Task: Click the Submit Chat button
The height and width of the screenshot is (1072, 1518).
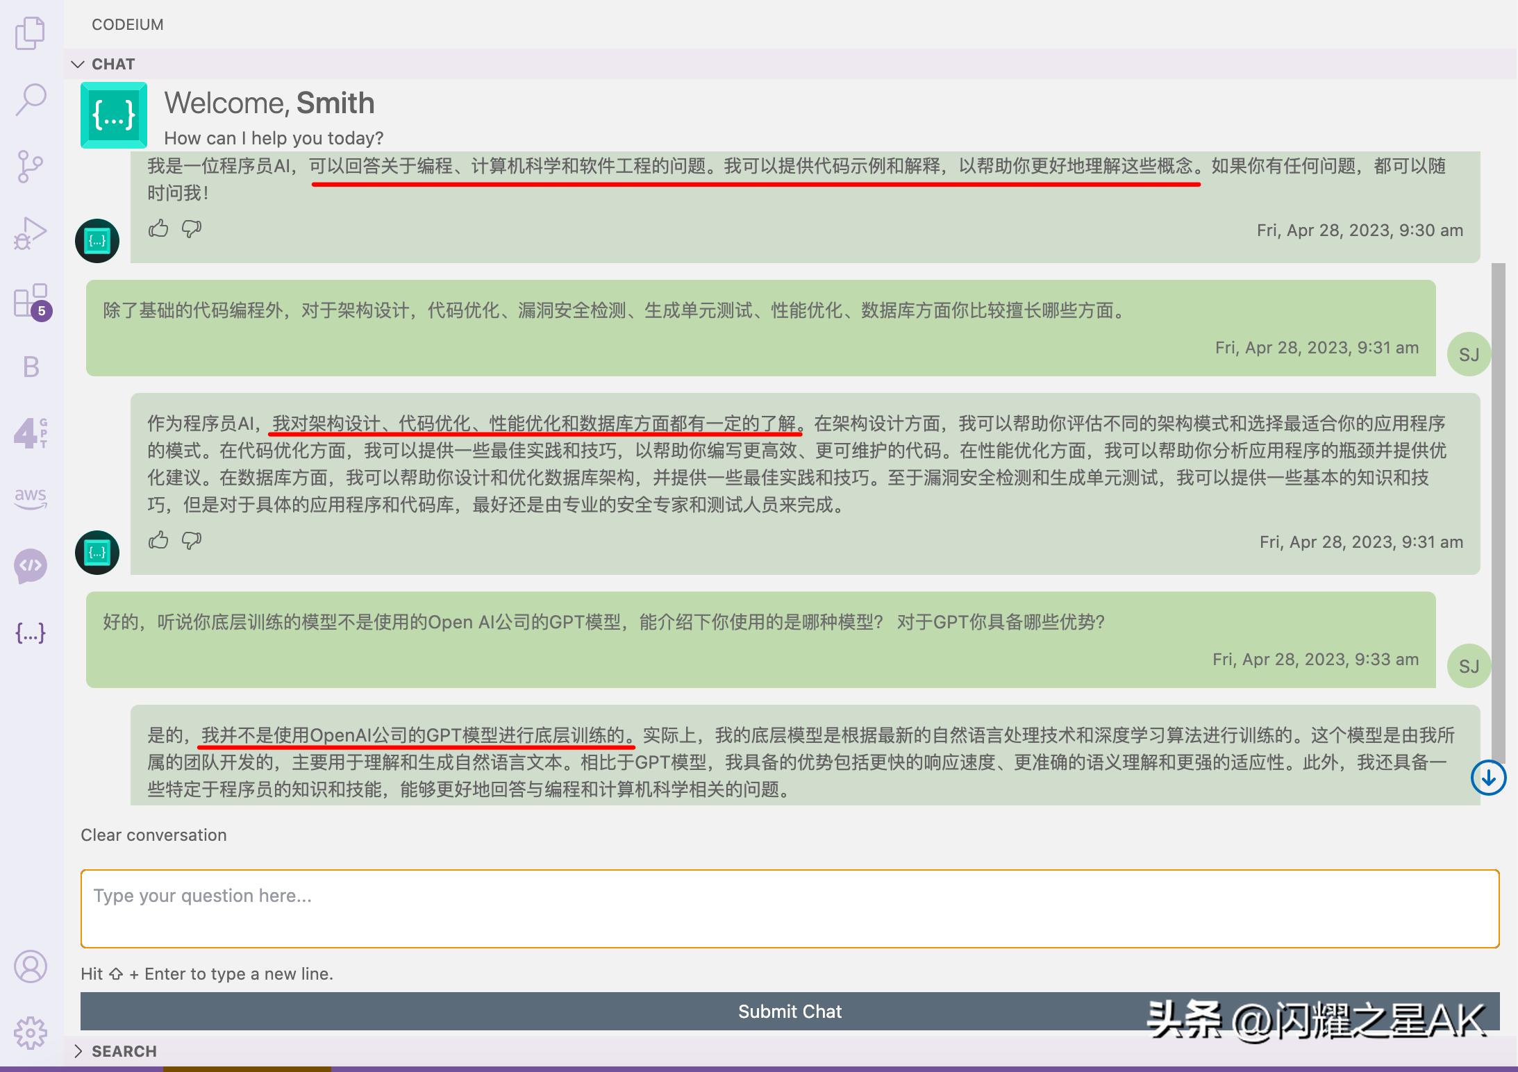Action: pyautogui.click(x=789, y=1012)
